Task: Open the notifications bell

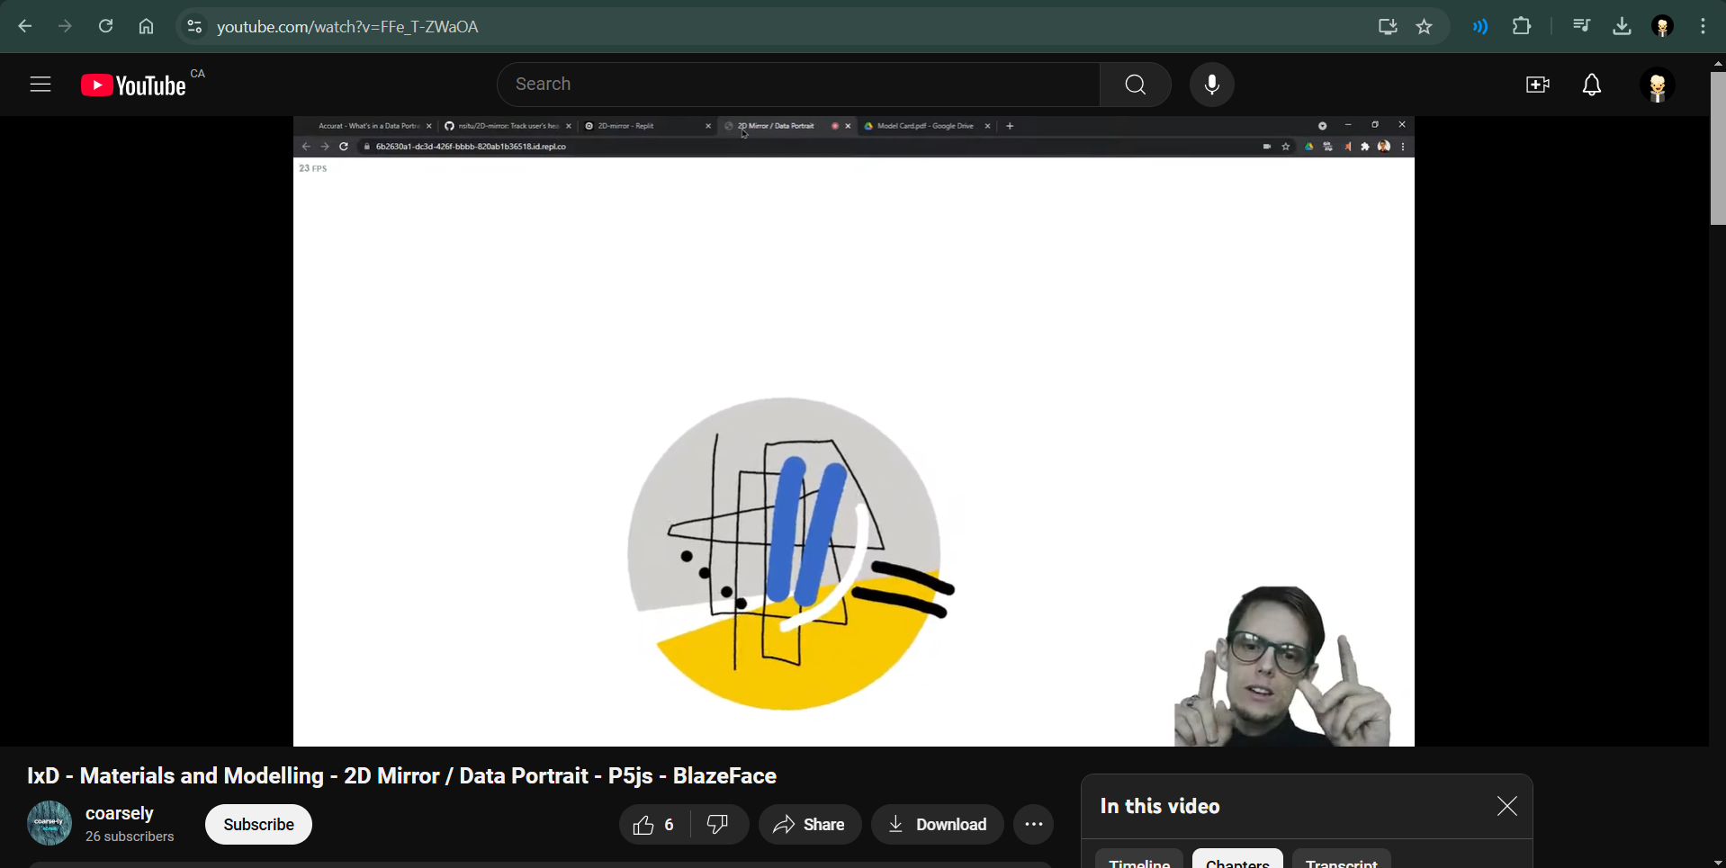Action: click(1592, 85)
